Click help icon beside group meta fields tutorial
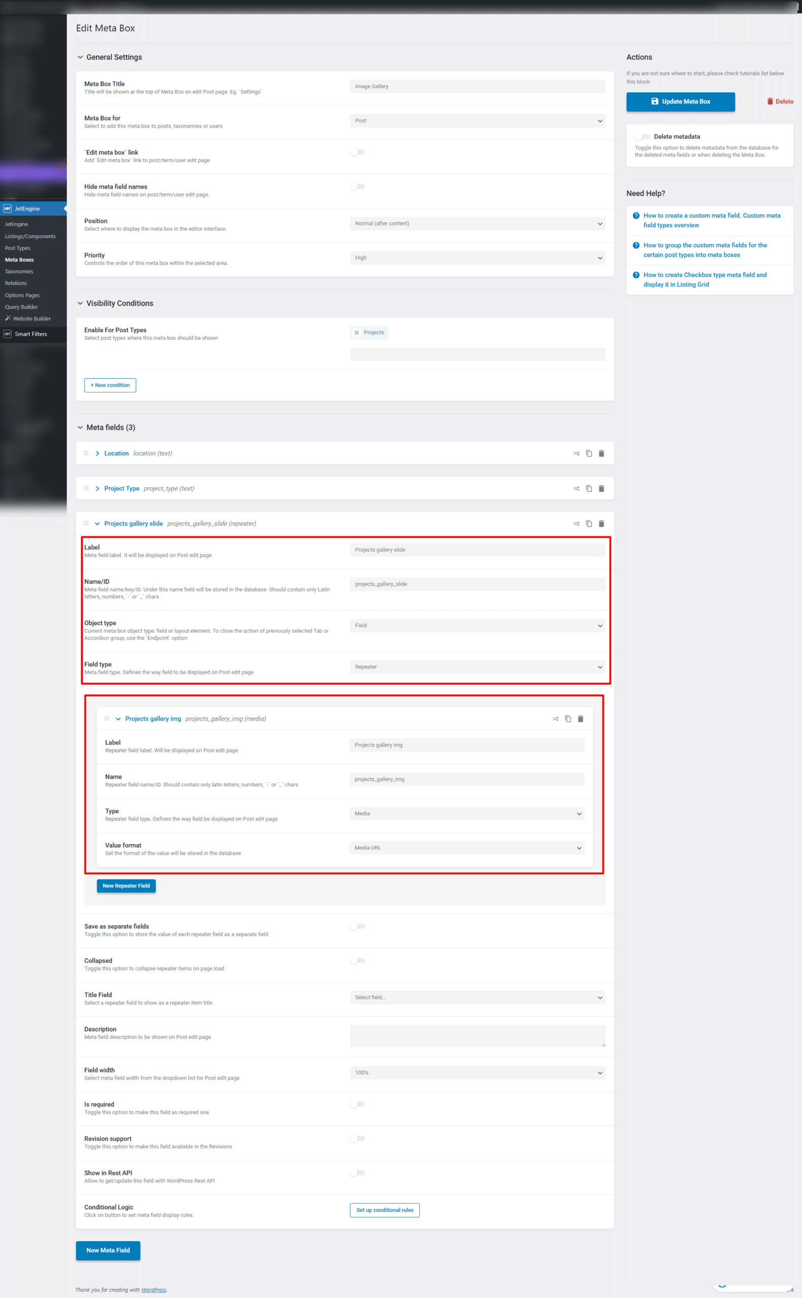This screenshot has height=1298, width=802. (636, 245)
